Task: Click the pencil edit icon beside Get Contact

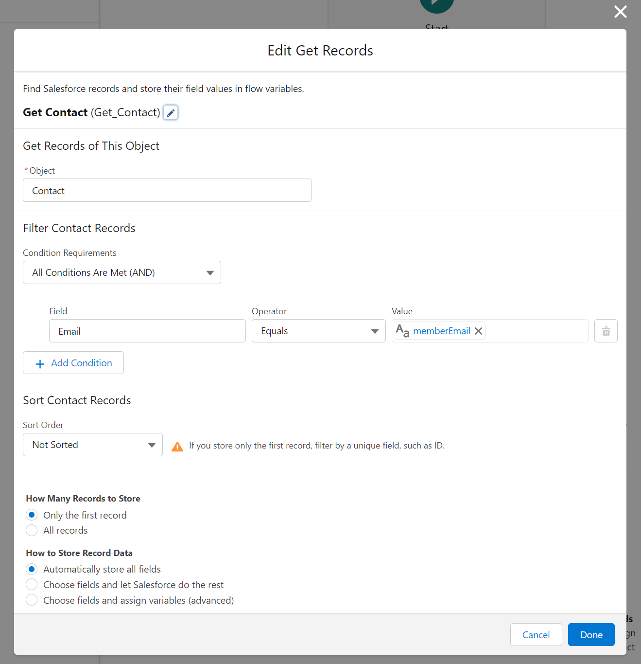Action: coord(171,113)
